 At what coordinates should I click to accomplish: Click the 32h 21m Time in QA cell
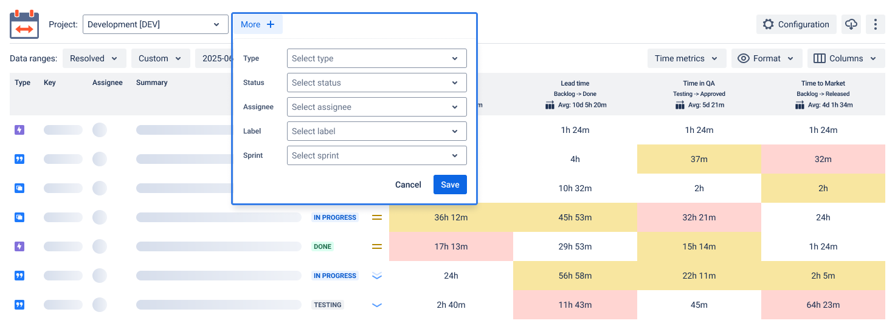(699, 217)
